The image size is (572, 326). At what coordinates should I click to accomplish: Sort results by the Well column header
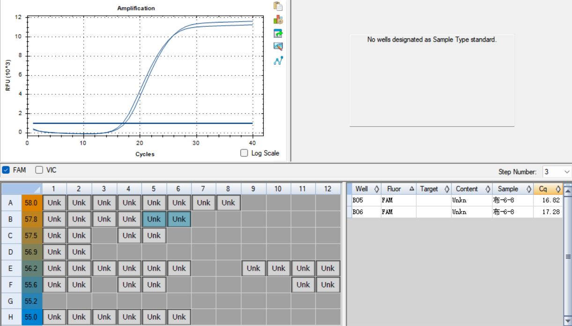[366, 189]
